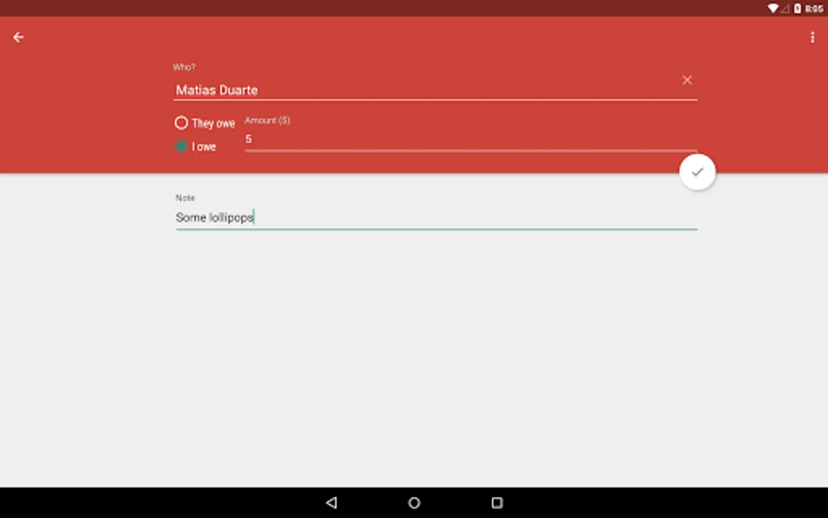This screenshot has height=518, width=828.
Task: Open the three-dot overflow menu
Action: tap(812, 37)
